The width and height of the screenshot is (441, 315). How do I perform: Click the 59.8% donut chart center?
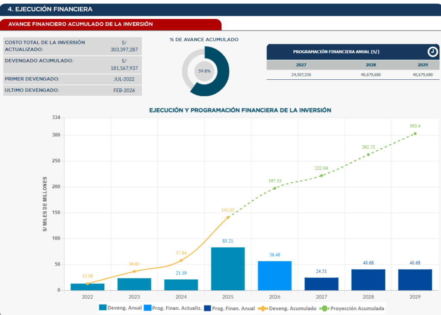[x=205, y=71]
